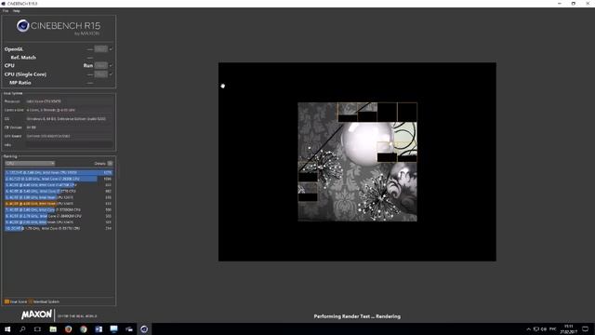
Task: Open the taskbar search icon
Action: [x=22, y=328]
